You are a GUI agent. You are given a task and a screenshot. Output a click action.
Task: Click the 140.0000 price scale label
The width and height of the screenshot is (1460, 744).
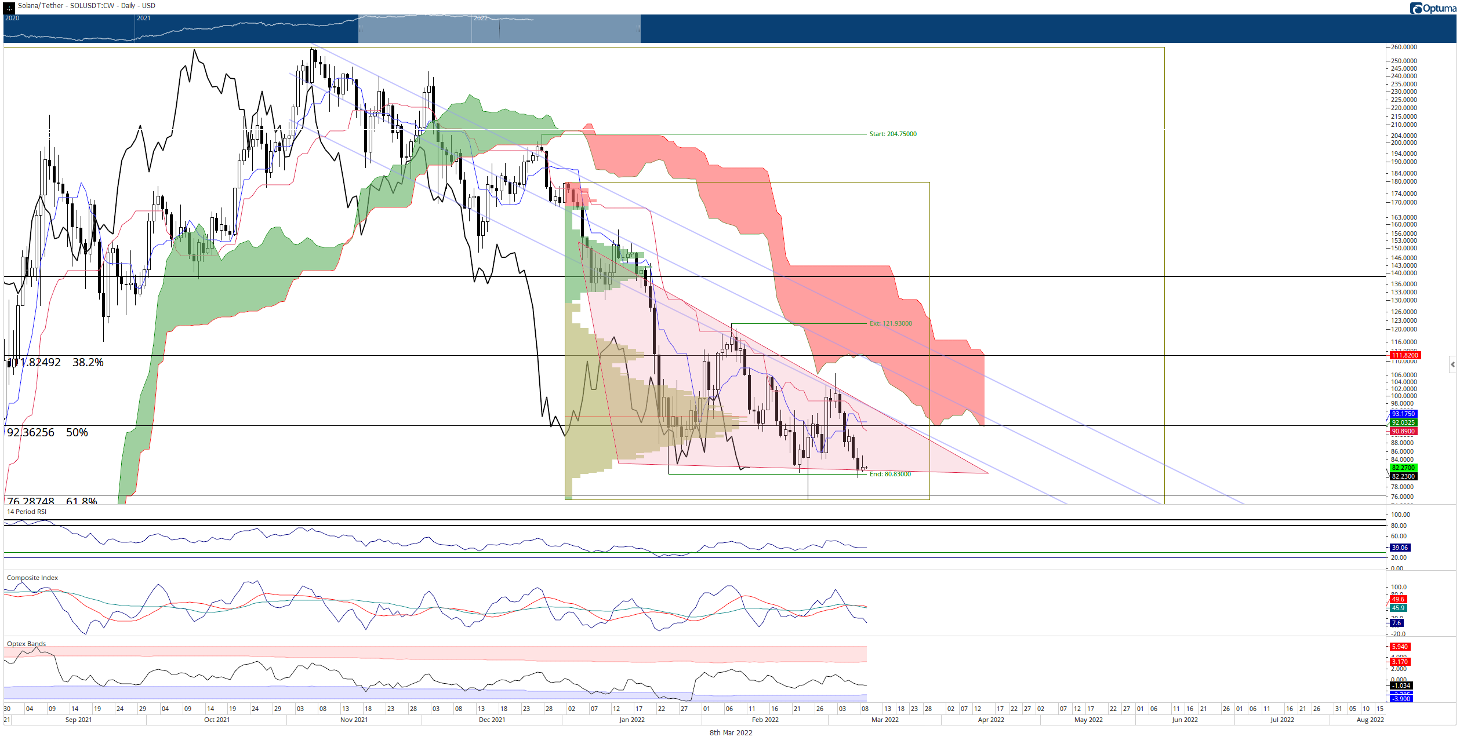[x=1404, y=273]
